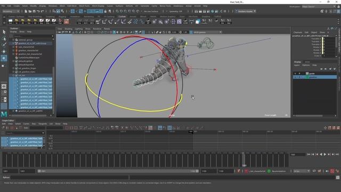Viewport: 341px width, 192px height.
Task: Click the Open Scene folder icon
Action: (x=30, y=11)
